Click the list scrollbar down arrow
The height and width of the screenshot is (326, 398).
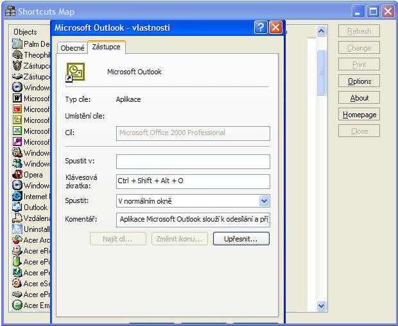pyautogui.click(x=322, y=306)
